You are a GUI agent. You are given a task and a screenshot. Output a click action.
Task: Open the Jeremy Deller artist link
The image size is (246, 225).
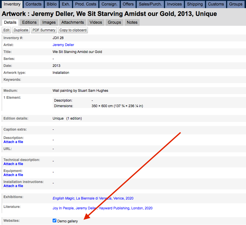pos(63,45)
